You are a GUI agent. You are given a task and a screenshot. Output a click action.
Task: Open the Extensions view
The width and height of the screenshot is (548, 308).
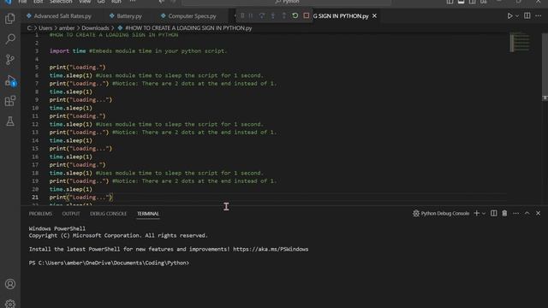[x=10, y=101]
